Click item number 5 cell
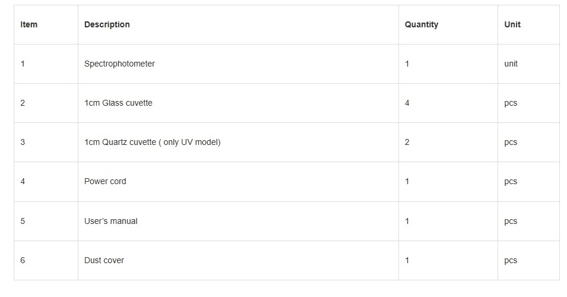 23,221
